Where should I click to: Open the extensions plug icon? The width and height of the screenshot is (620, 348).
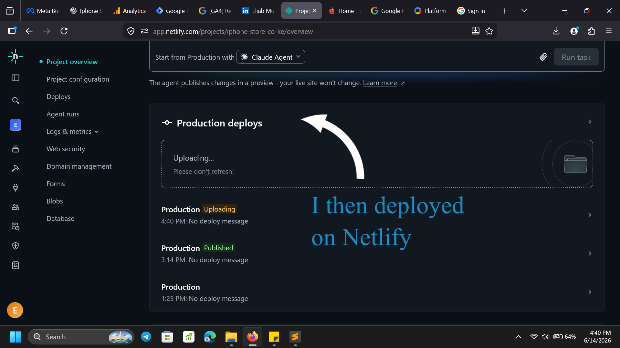16,188
